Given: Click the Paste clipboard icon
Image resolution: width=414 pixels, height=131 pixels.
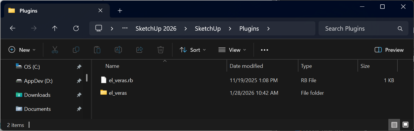Looking at the screenshot, I should (x=97, y=50).
